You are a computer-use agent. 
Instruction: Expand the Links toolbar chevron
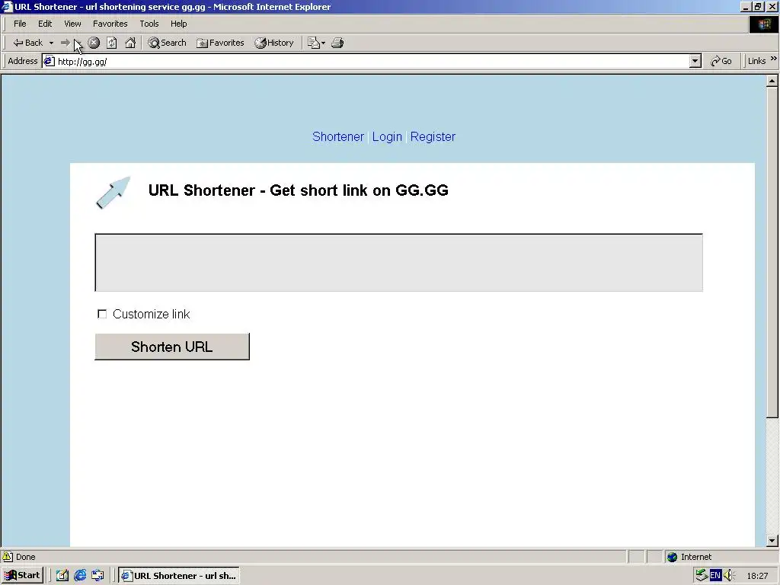774,59
